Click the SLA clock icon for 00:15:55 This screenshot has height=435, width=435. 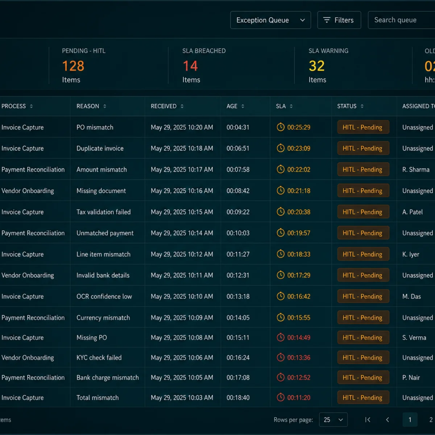click(281, 318)
